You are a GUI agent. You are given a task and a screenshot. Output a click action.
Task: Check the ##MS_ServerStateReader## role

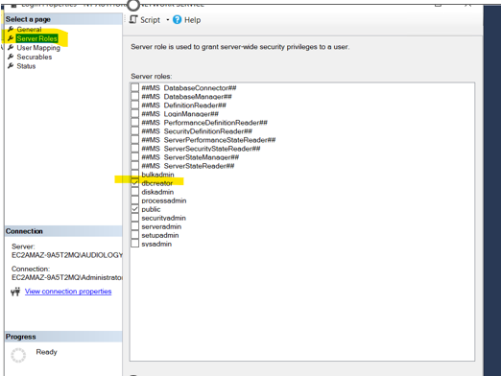point(135,166)
